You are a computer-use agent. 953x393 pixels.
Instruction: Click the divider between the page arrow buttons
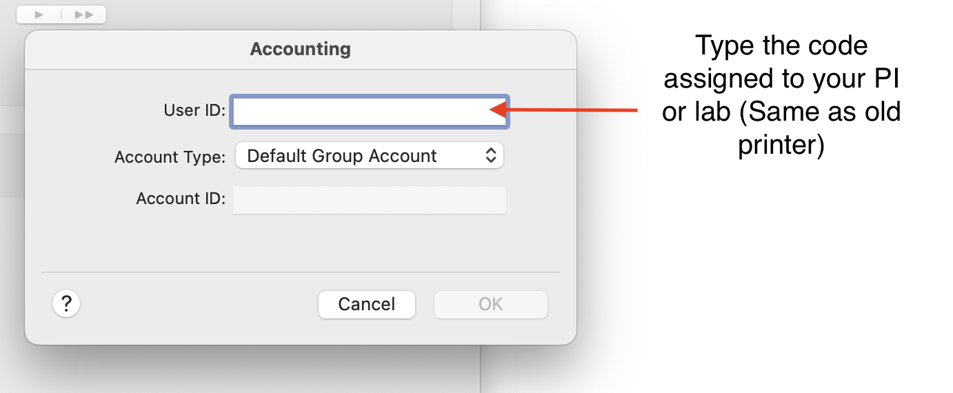pyautogui.click(x=61, y=14)
